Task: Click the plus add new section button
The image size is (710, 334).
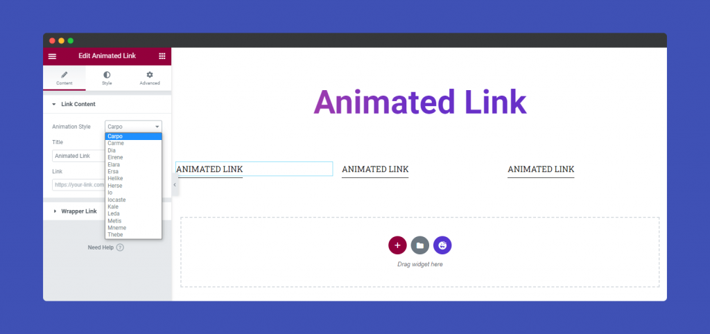Action: (x=397, y=245)
